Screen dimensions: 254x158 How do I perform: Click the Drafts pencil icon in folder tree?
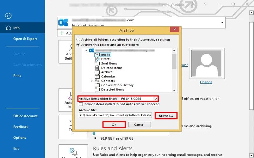(x=97, y=59)
